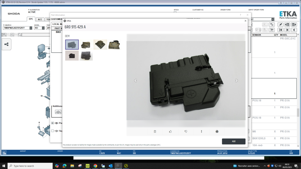Viewport: 301px width, 169px height.
Task: Print the part image
Action: click(217, 131)
